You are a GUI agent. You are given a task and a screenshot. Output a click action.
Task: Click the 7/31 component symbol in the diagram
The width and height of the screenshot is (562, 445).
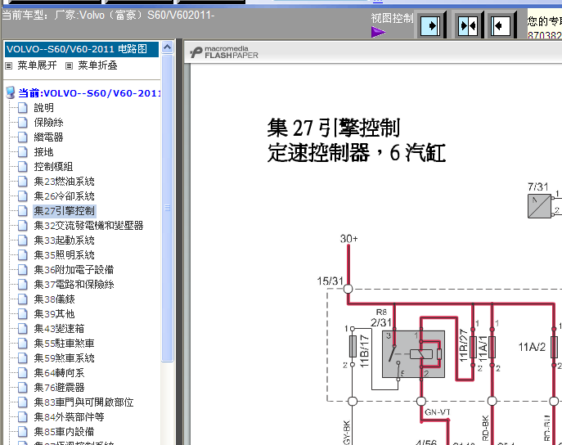coord(539,205)
